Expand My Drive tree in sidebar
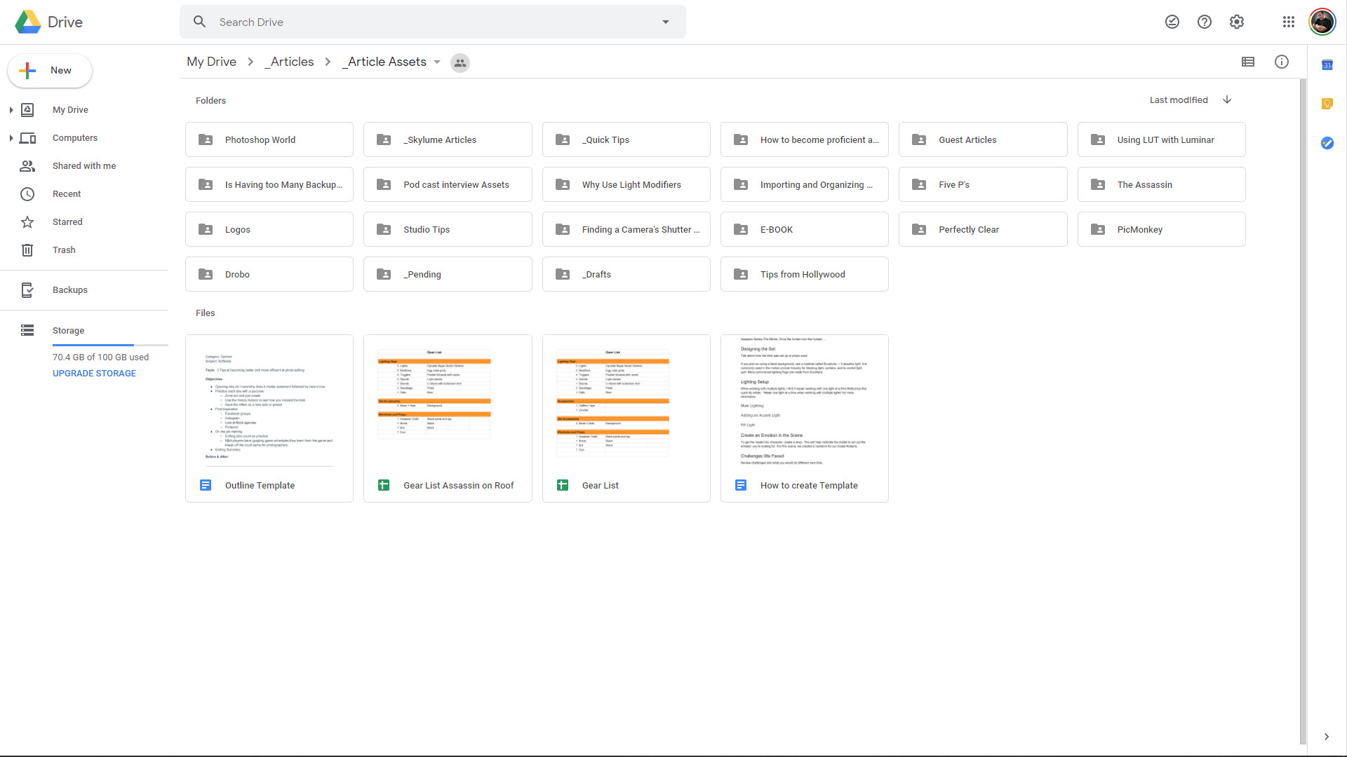 tap(11, 110)
